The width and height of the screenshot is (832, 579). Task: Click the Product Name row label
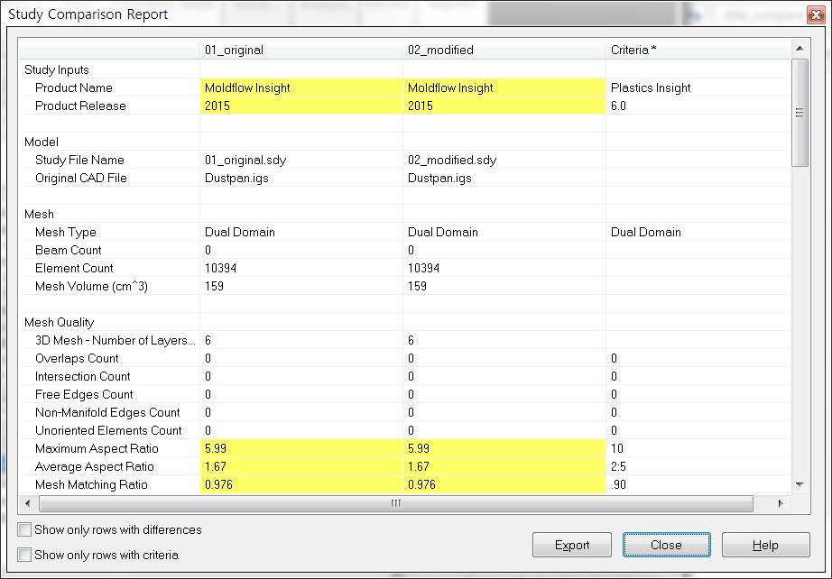click(74, 88)
